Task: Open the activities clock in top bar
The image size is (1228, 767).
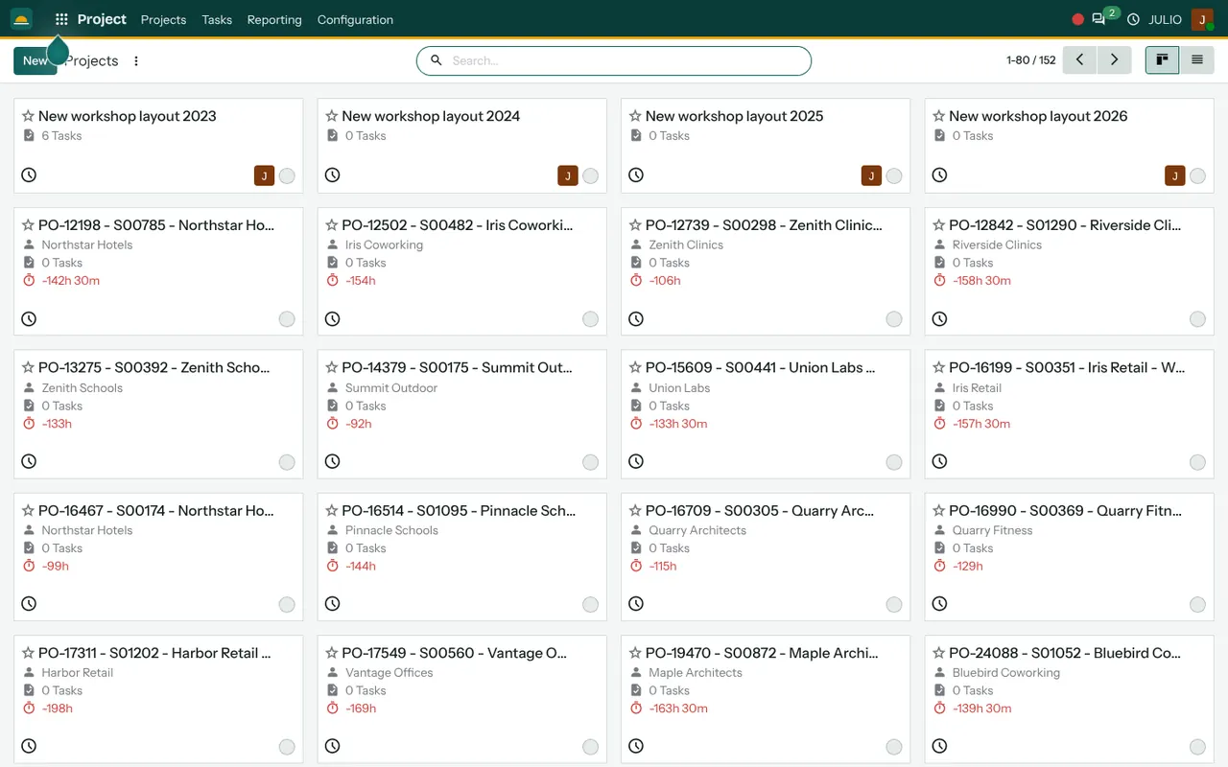Action: [x=1133, y=19]
